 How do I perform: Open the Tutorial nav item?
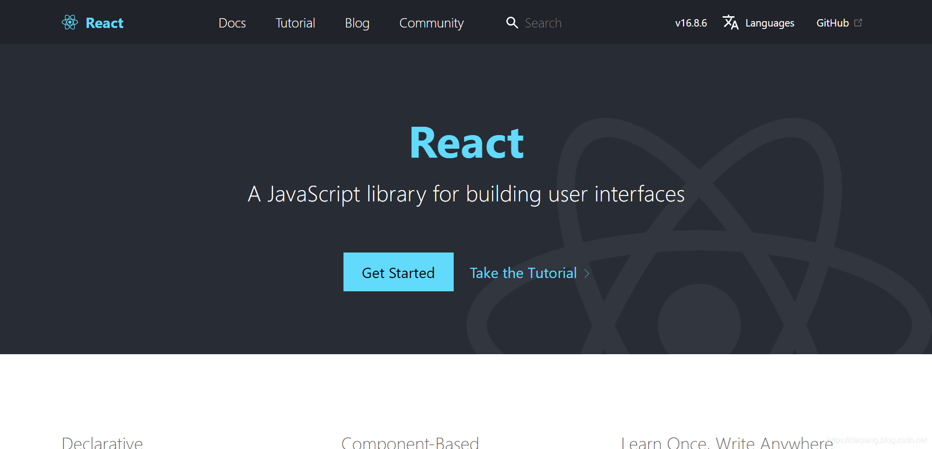tap(295, 23)
